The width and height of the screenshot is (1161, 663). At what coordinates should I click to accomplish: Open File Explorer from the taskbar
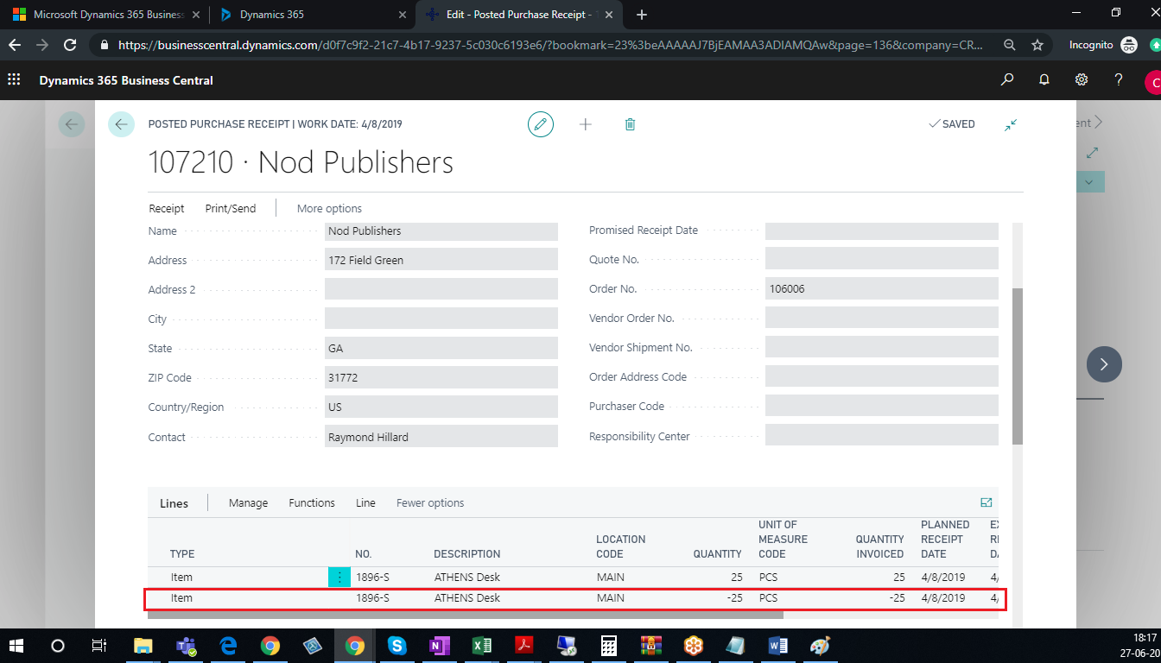tap(143, 646)
